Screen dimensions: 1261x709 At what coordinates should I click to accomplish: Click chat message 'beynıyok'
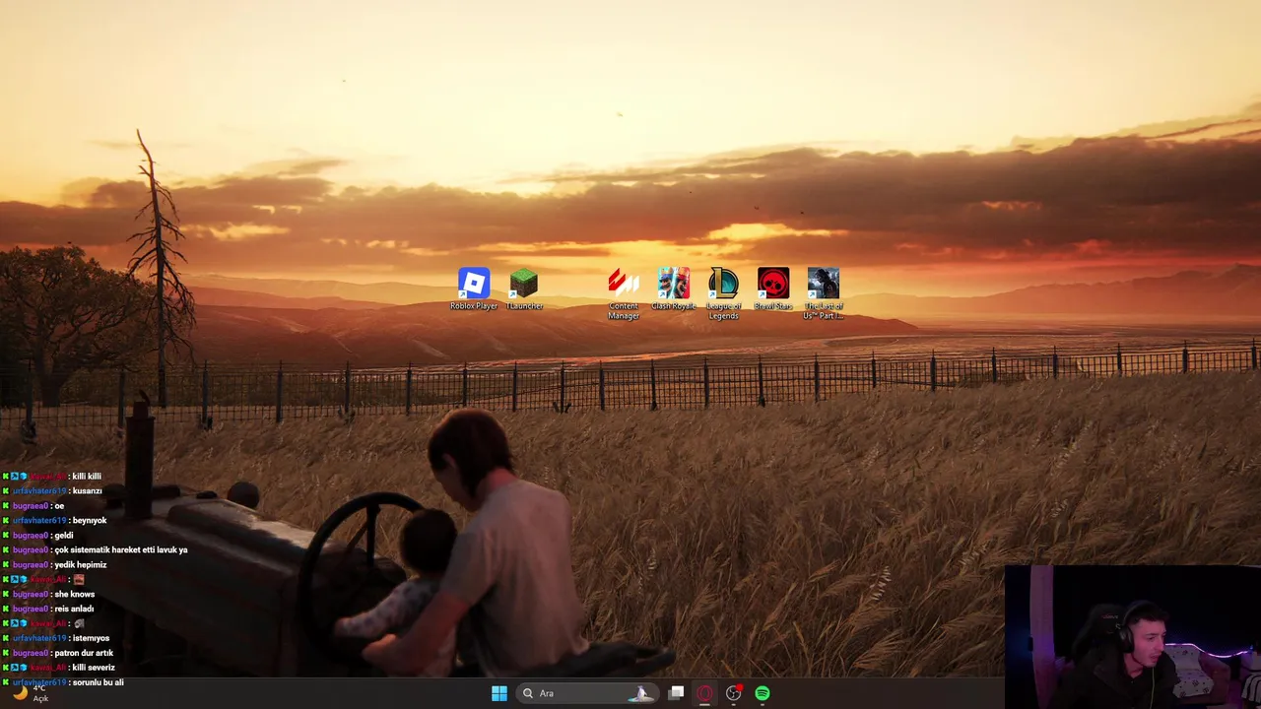pyautogui.click(x=90, y=520)
